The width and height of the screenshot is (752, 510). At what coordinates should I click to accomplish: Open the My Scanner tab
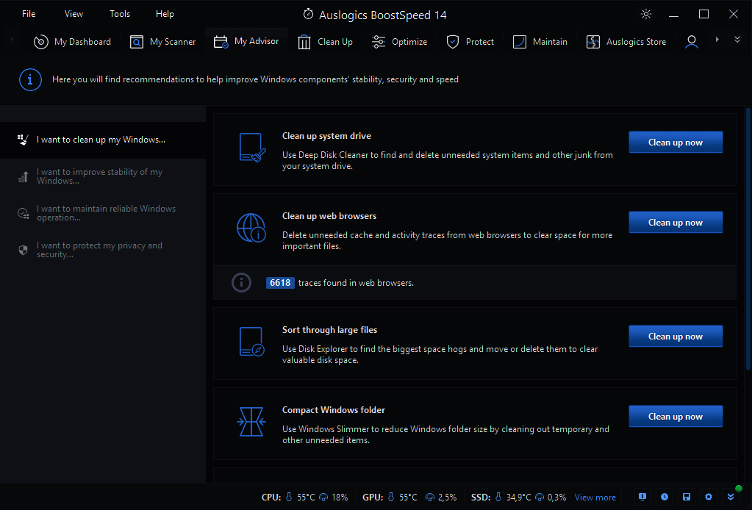point(163,42)
